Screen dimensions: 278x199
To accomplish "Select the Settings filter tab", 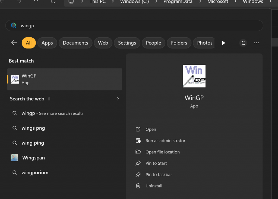I will point(127,43).
